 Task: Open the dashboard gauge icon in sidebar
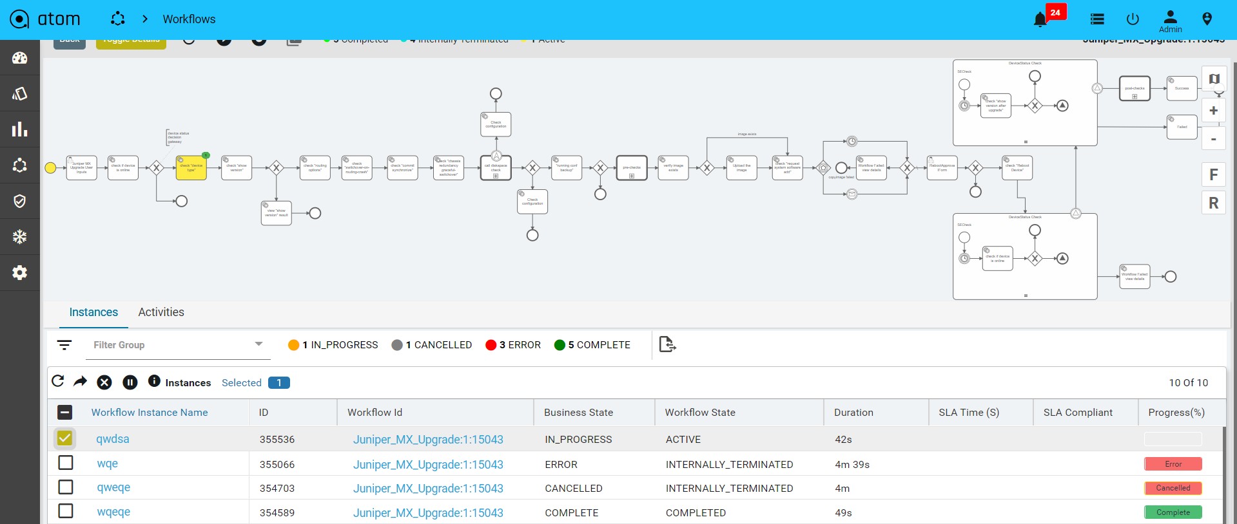pyautogui.click(x=20, y=58)
